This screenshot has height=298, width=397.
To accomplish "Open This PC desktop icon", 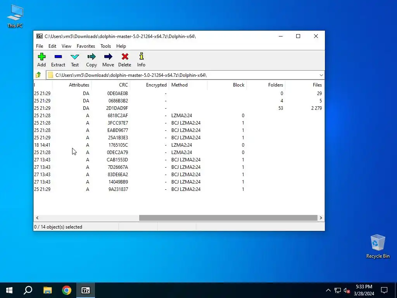I will point(15,16).
